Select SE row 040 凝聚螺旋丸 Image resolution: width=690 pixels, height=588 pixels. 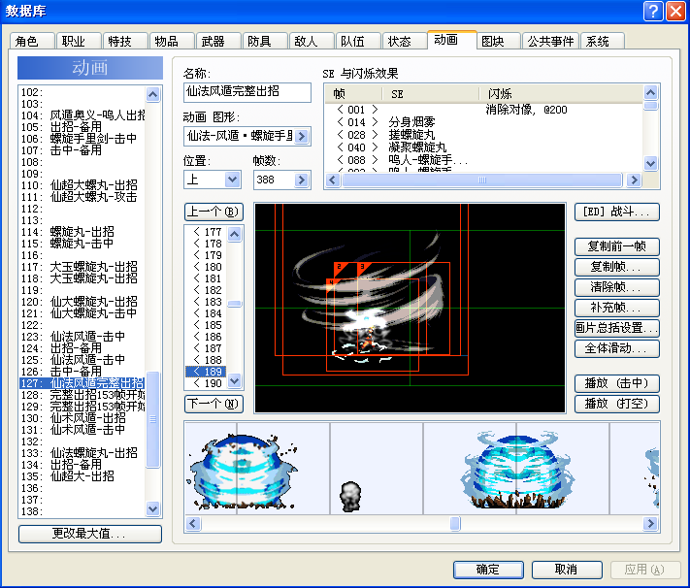(483, 147)
